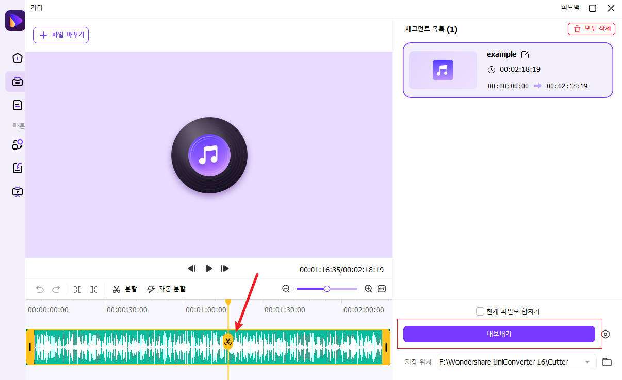Click the 00:01:30:00 ruler label
This screenshot has width=622, height=380.
[285, 310]
